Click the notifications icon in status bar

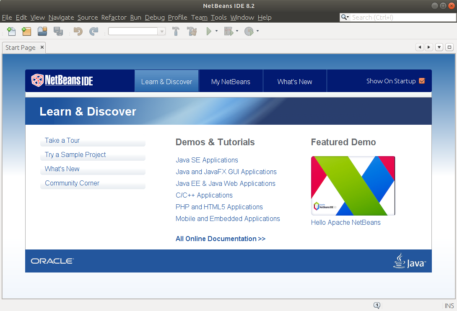pos(377,305)
